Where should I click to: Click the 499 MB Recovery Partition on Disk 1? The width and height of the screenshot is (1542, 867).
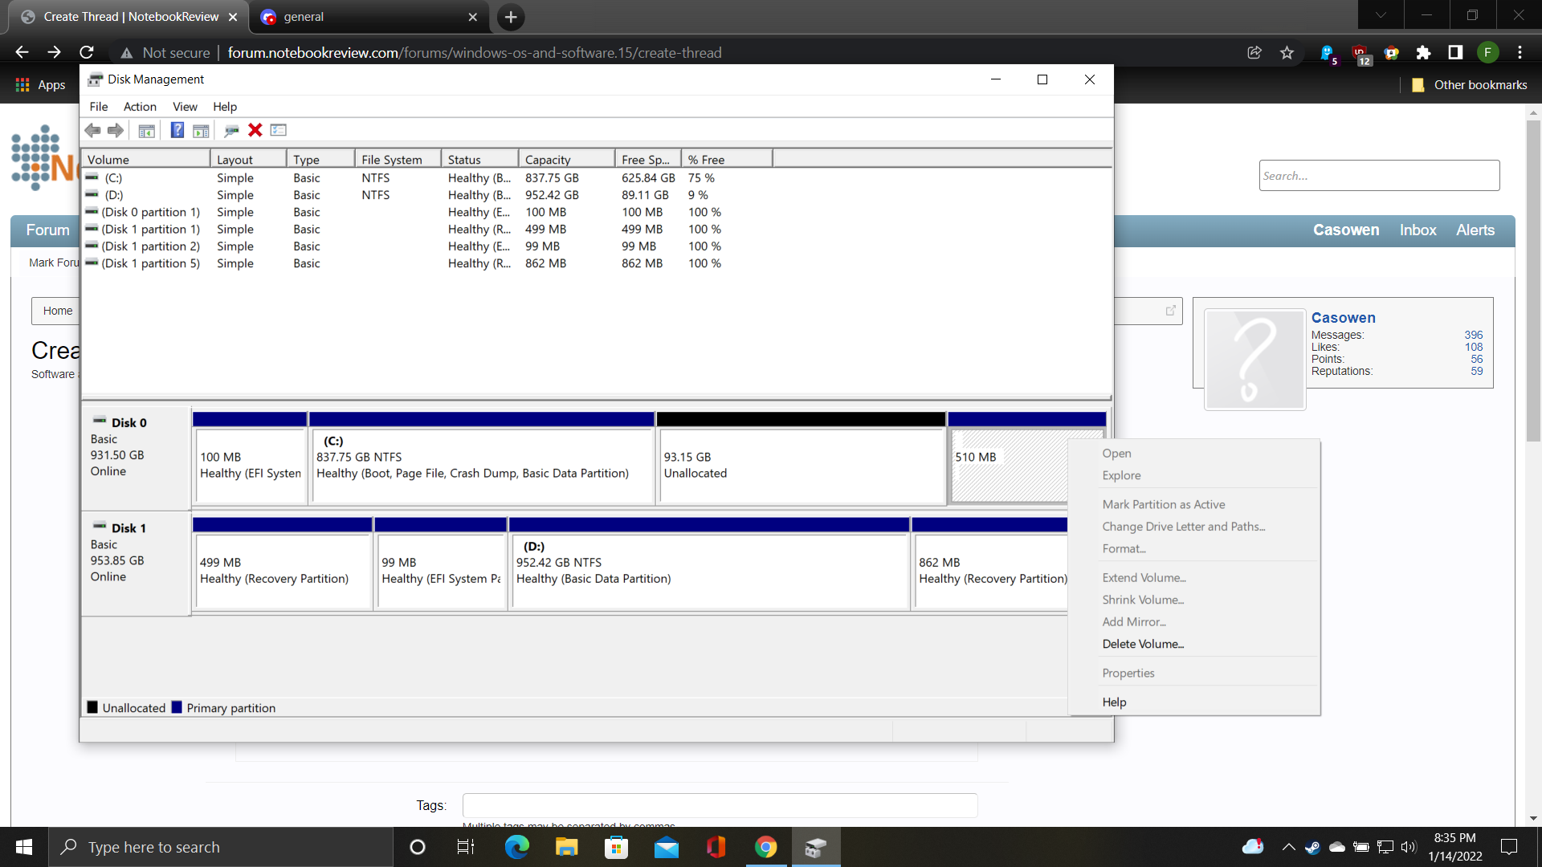(x=283, y=564)
